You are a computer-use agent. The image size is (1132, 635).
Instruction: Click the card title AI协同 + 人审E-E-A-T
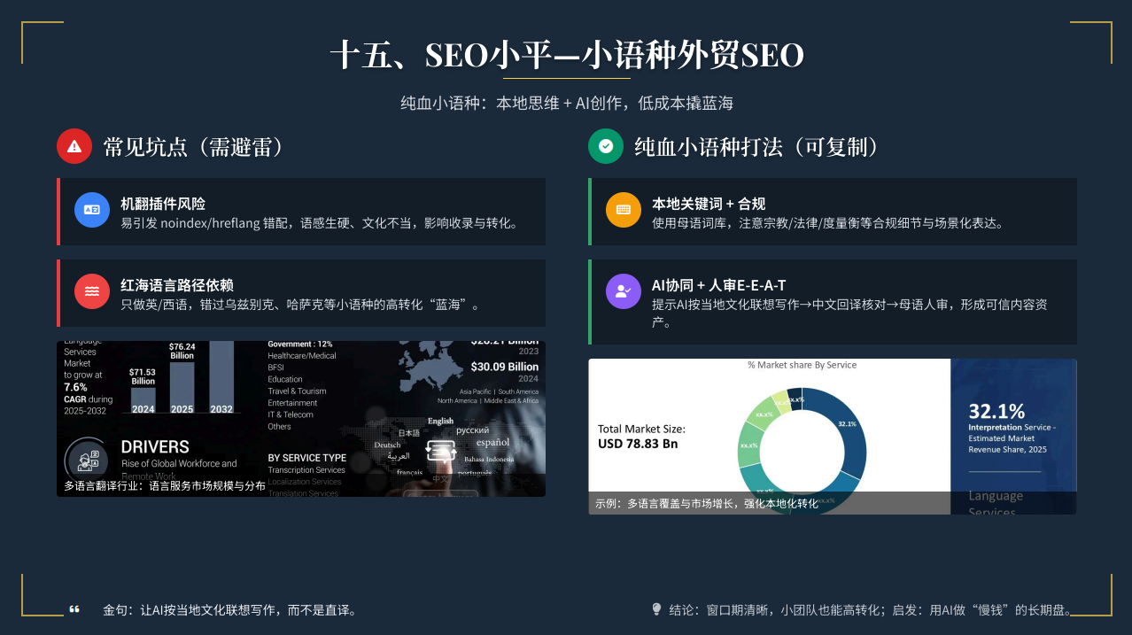coord(718,285)
